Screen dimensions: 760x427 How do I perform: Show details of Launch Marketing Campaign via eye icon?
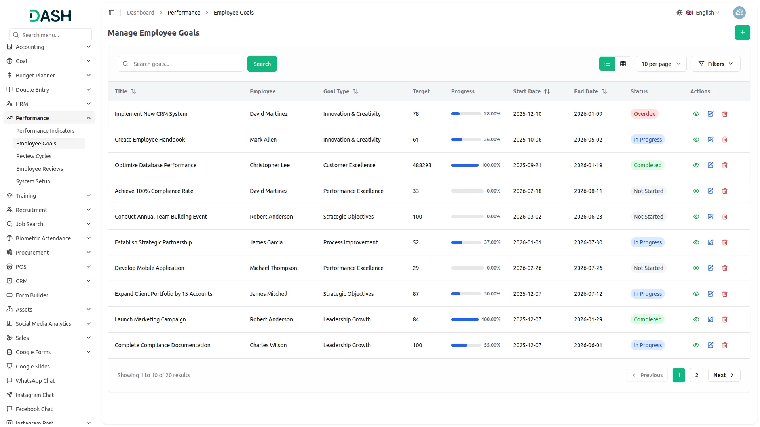tap(696, 319)
